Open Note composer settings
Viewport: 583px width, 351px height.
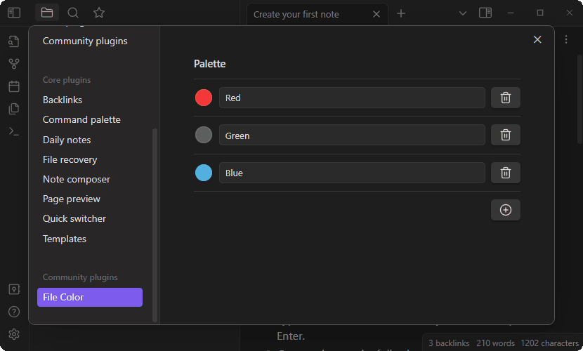[77, 180]
